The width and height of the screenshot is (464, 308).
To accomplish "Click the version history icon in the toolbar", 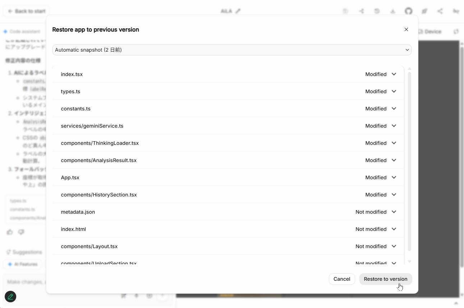I will click(377, 11).
